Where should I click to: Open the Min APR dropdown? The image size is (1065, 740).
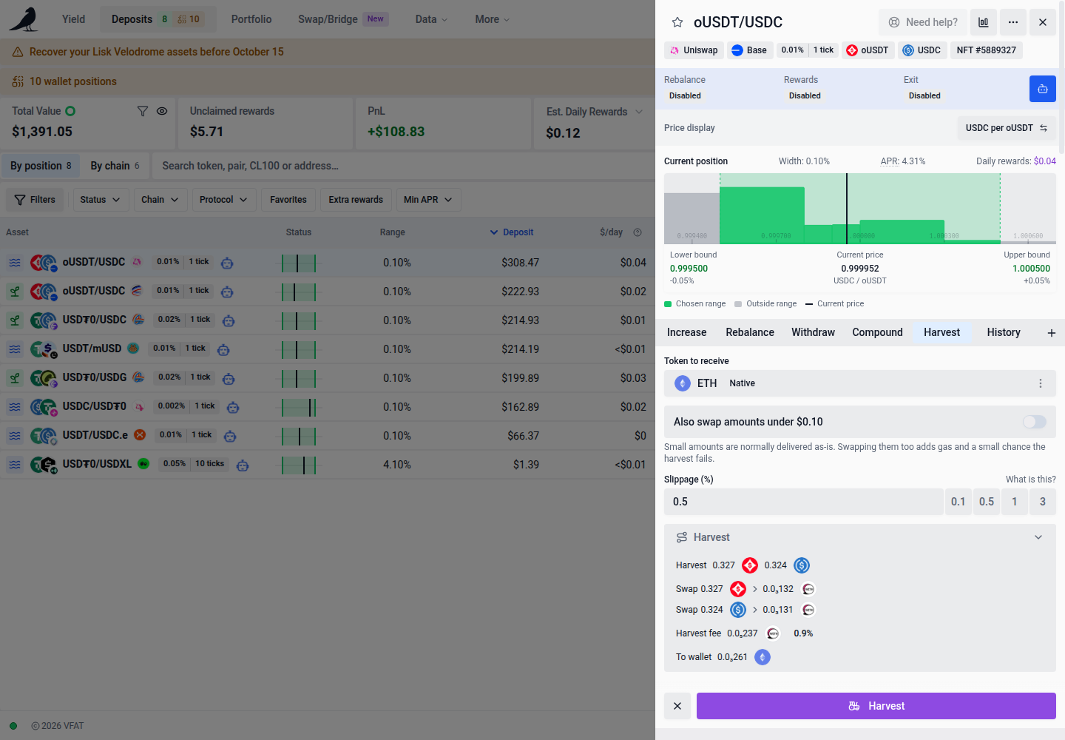(428, 200)
